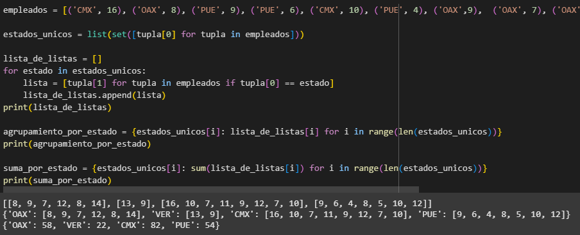Viewport: 580px width, 235px height.
Task: Click the lista list comprehension line
Action: [x=178, y=83]
